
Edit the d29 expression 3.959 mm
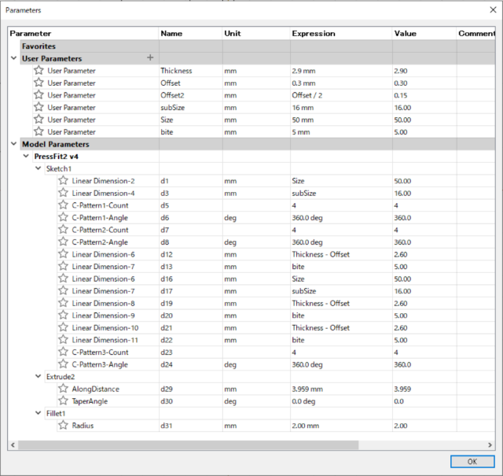point(341,389)
